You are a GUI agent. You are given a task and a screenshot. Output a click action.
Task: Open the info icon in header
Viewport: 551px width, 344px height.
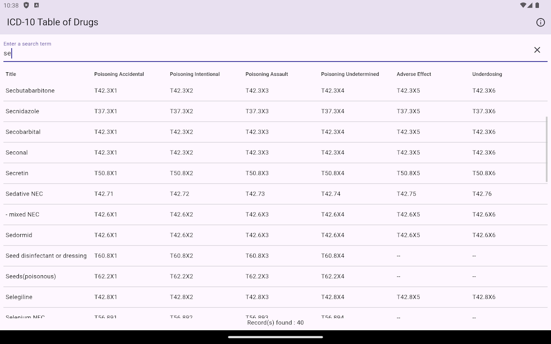541,22
